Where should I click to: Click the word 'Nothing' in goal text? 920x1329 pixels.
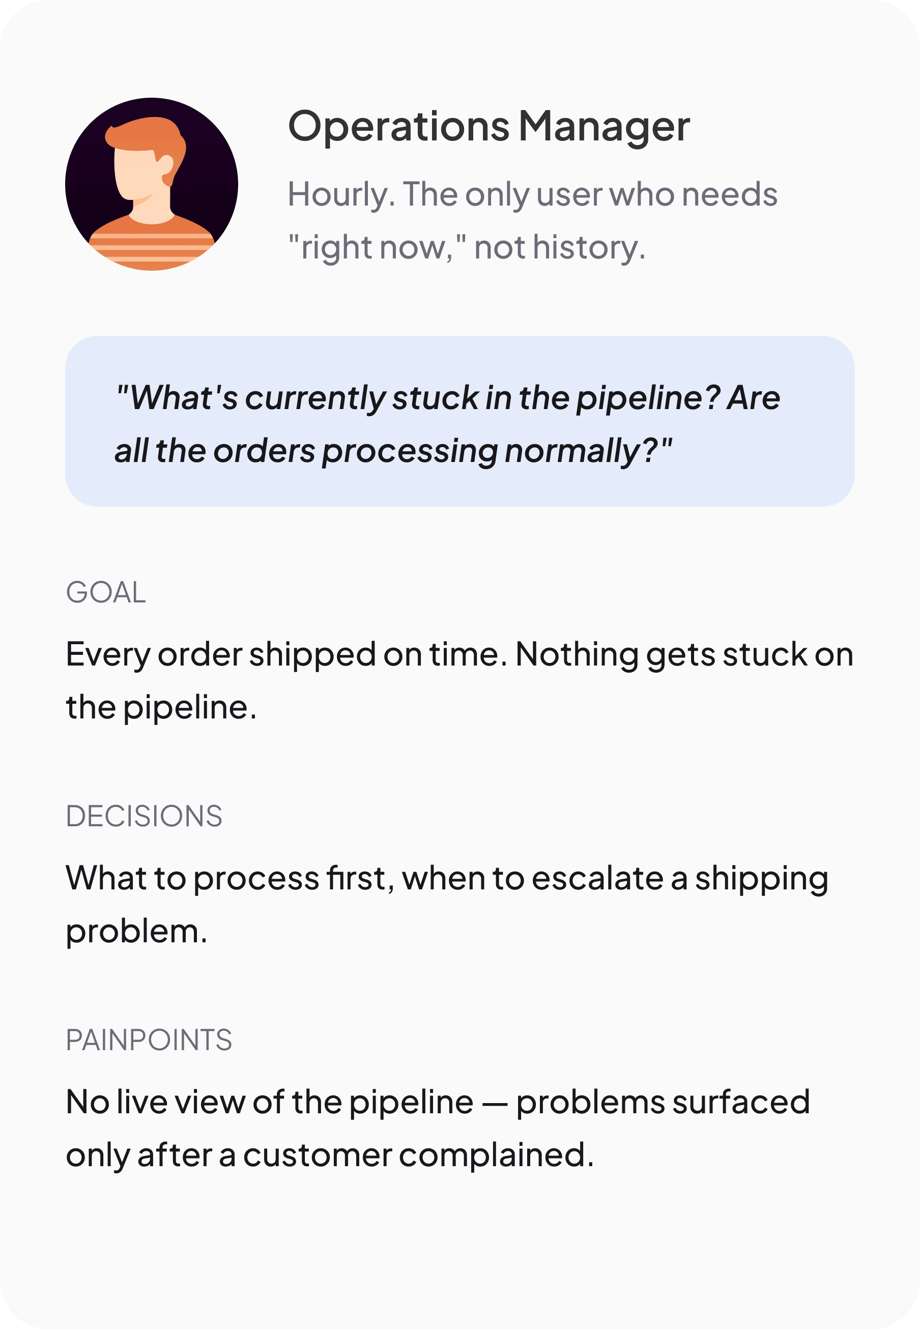(x=577, y=655)
